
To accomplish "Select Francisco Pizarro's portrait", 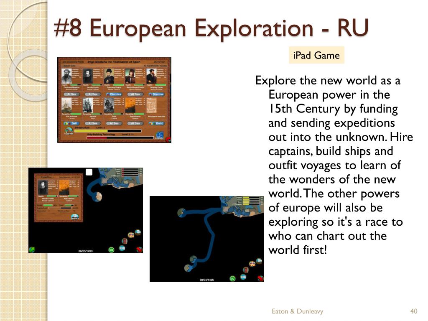I will click(x=109, y=76).
